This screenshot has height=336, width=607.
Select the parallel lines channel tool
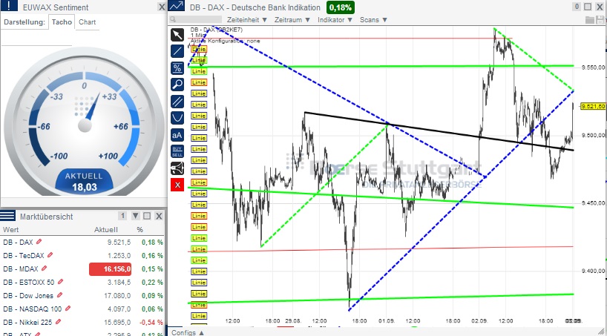click(x=177, y=102)
